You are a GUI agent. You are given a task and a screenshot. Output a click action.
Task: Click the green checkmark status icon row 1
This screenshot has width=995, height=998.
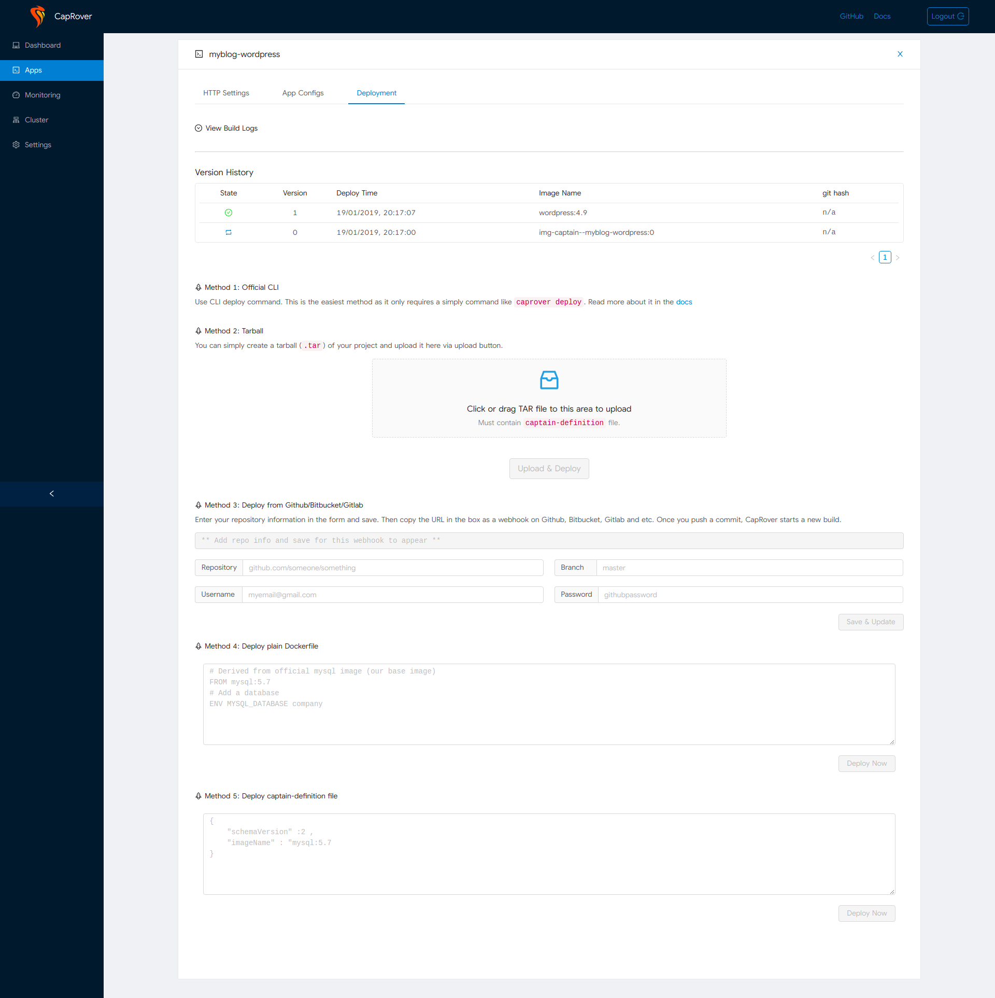click(x=229, y=213)
